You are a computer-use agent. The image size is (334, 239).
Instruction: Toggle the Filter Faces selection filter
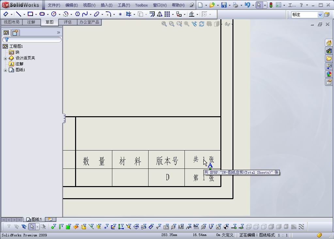[68, 227]
